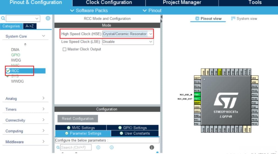This screenshot has height=154, width=278.
Task: Click pin PB15 on the chip
Action: point(255,111)
